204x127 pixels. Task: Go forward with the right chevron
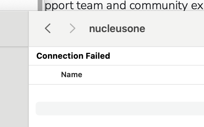click(72, 28)
